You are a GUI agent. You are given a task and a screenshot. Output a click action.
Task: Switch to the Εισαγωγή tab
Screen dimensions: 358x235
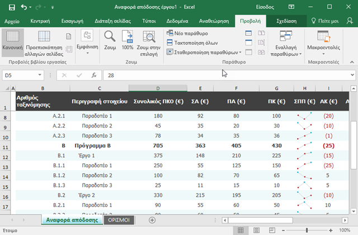[72, 21]
